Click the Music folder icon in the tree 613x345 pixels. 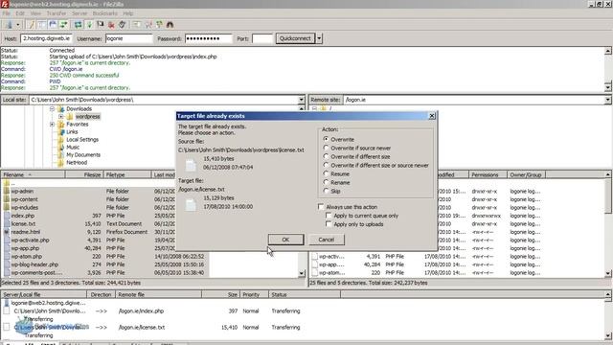60,147
